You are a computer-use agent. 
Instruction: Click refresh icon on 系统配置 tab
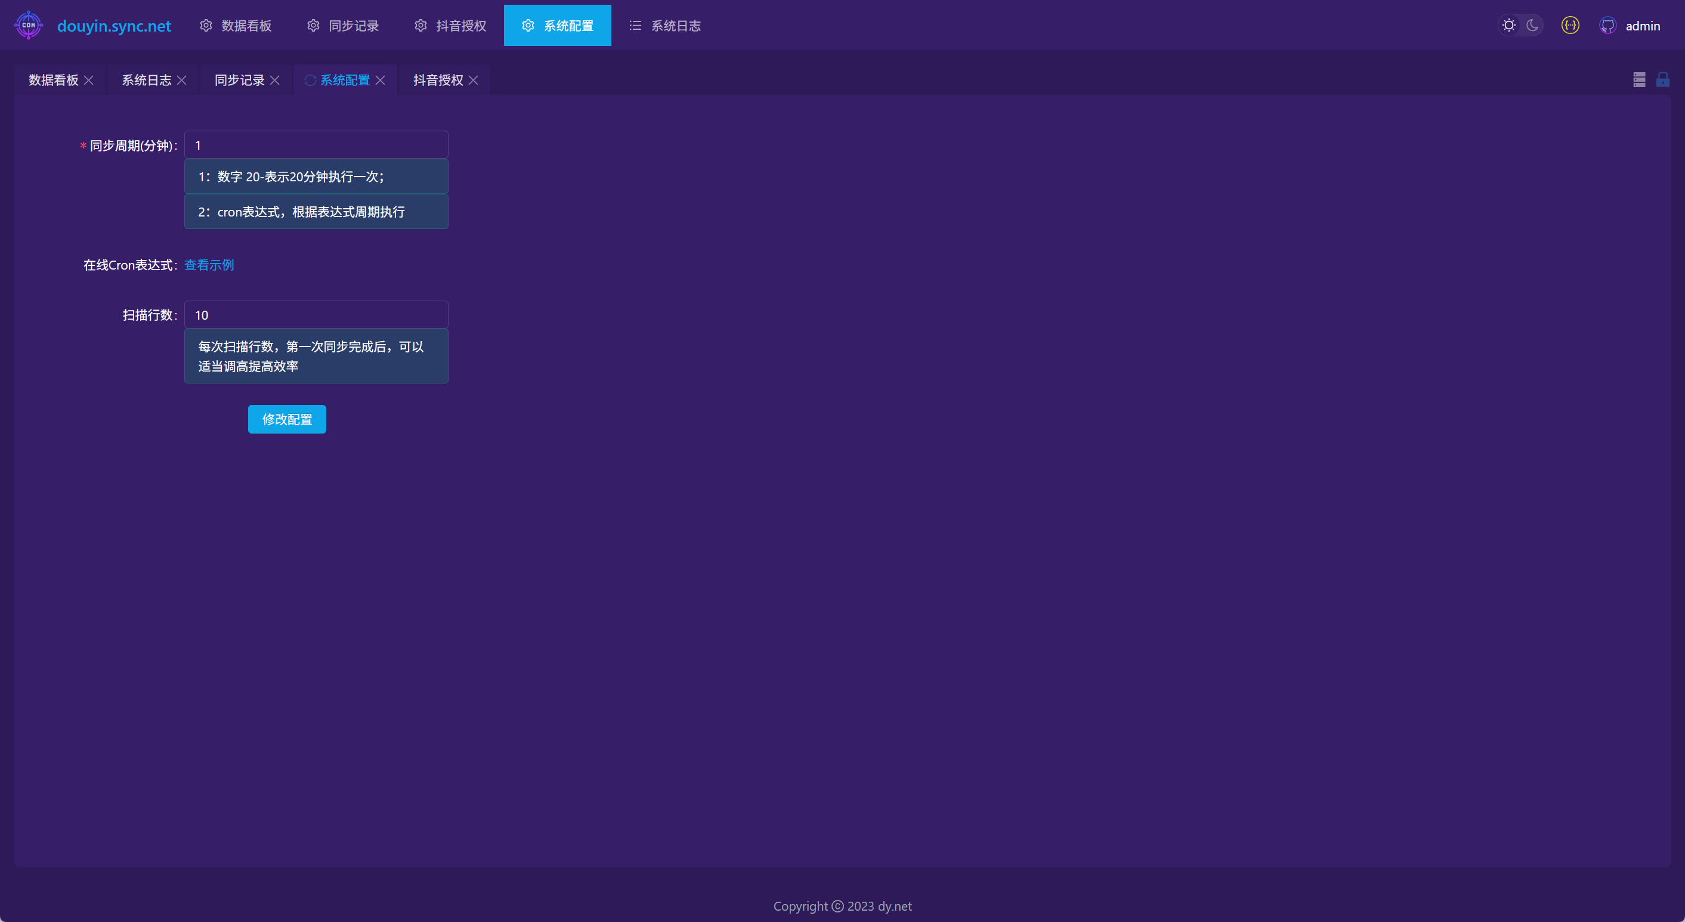pos(310,80)
